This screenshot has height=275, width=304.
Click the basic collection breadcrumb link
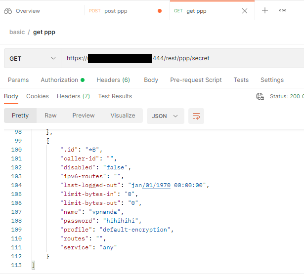coord(17,32)
